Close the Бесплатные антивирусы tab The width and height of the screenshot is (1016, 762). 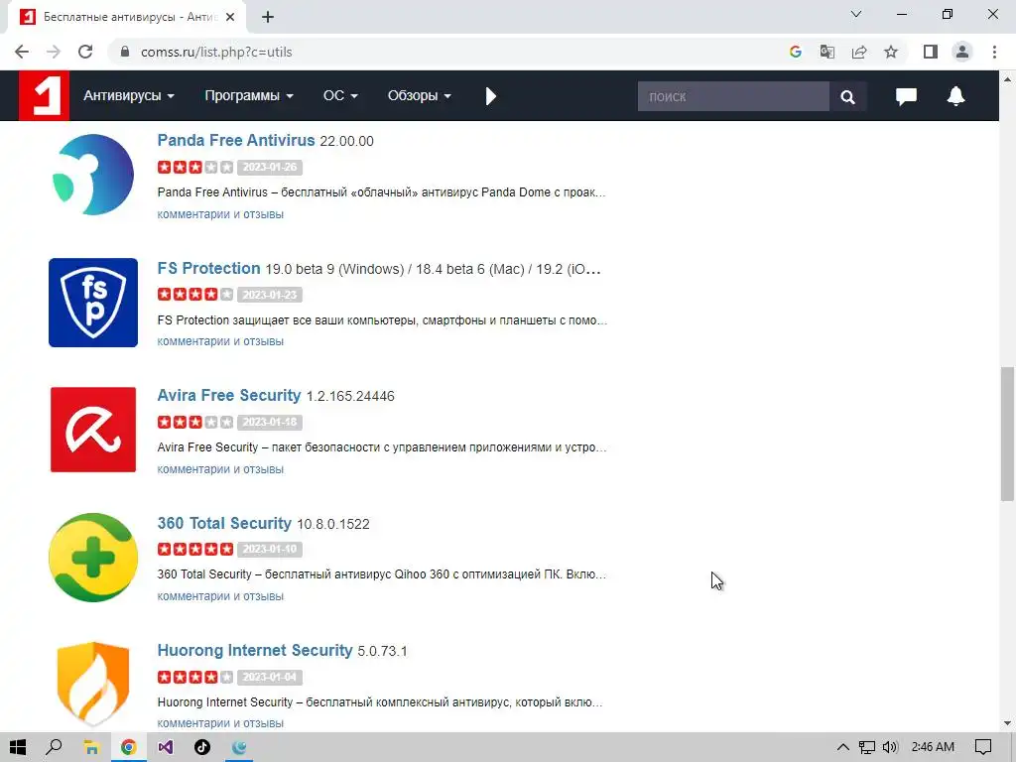coord(230,18)
